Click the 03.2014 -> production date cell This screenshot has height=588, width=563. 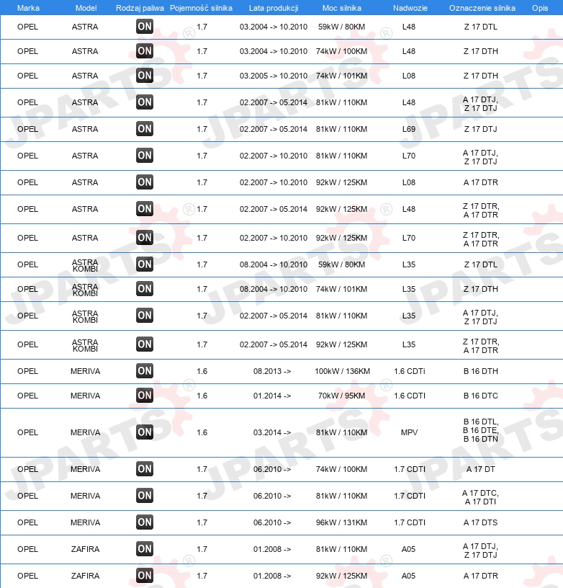272,432
